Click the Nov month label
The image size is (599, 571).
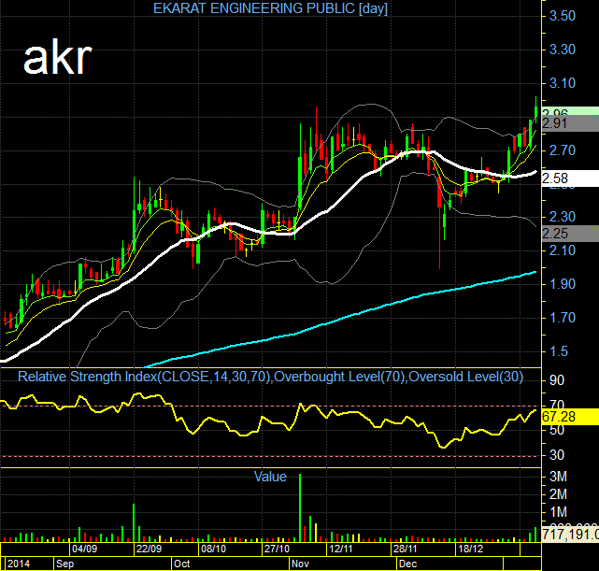pyautogui.click(x=300, y=564)
